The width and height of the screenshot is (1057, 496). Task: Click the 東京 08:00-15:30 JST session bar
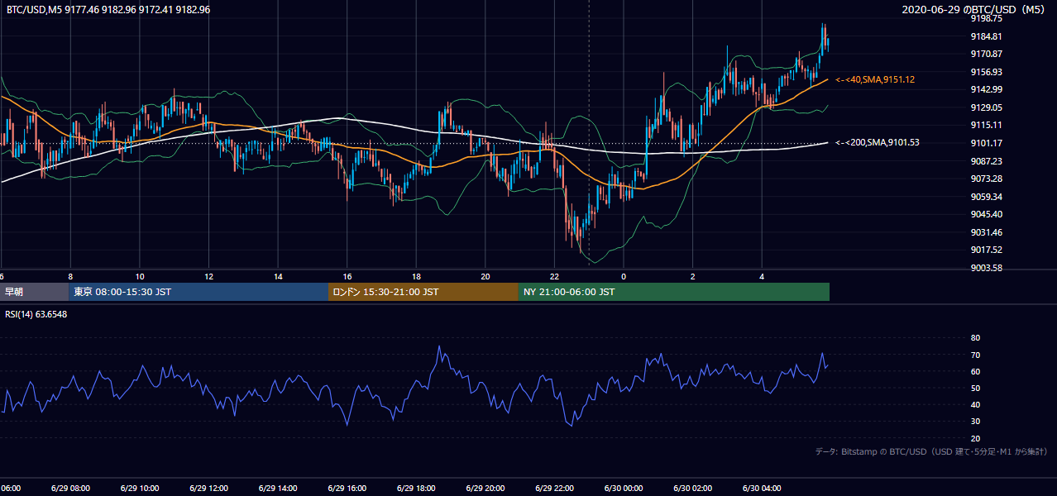point(198,292)
